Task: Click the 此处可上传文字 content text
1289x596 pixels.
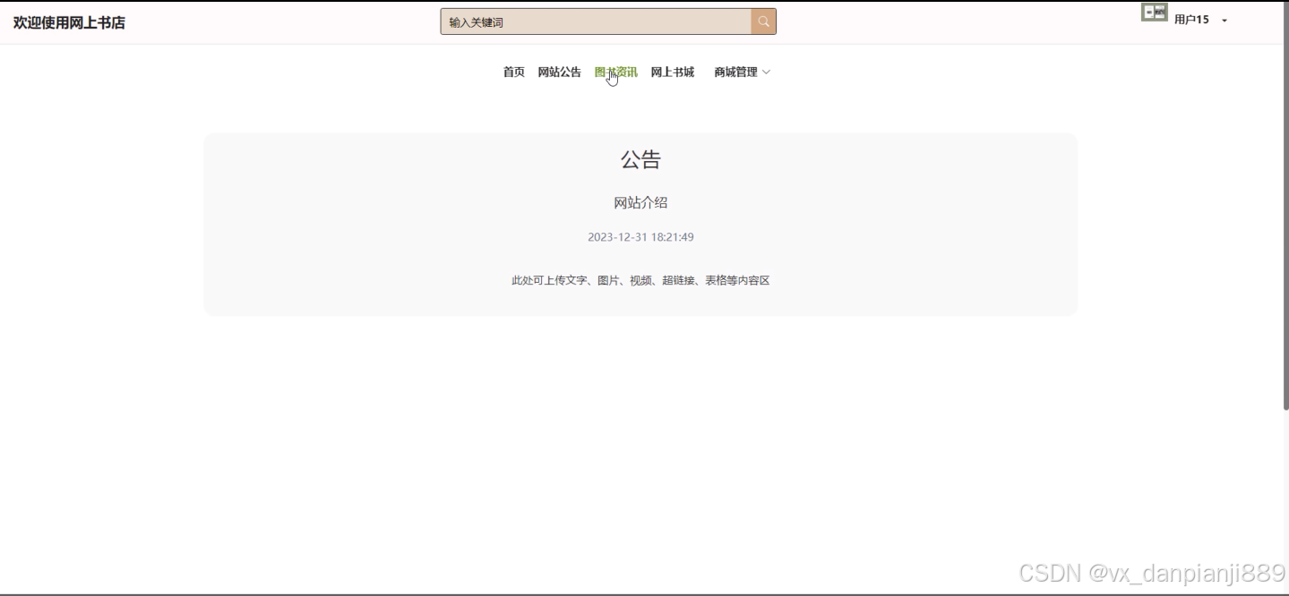Action: click(640, 280)
